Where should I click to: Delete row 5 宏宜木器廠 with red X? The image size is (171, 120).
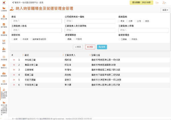click(x=14, y=80)
